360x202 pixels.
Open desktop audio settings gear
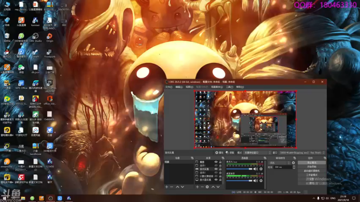click(261, 181)
